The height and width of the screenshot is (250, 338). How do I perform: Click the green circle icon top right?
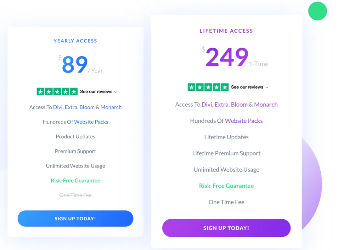click(318, 11)
